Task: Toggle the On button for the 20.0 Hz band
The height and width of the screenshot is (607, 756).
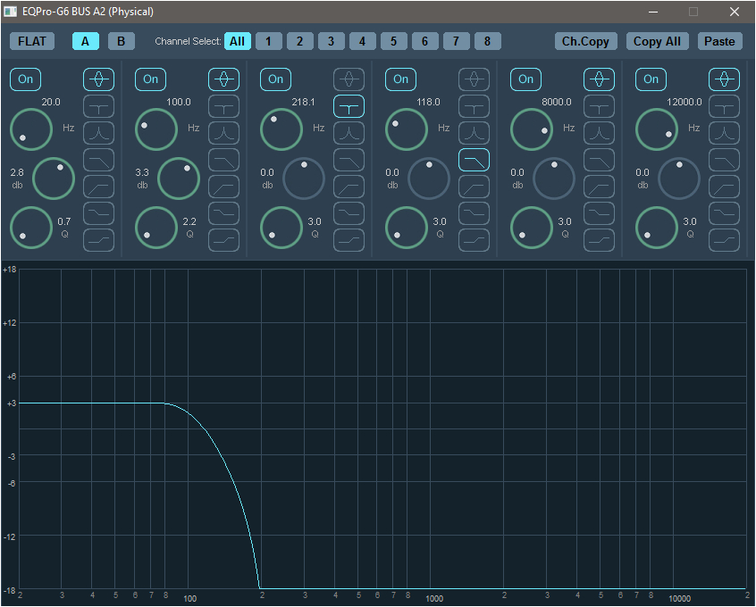Action: pyautogui.click(x=26, y=79)
